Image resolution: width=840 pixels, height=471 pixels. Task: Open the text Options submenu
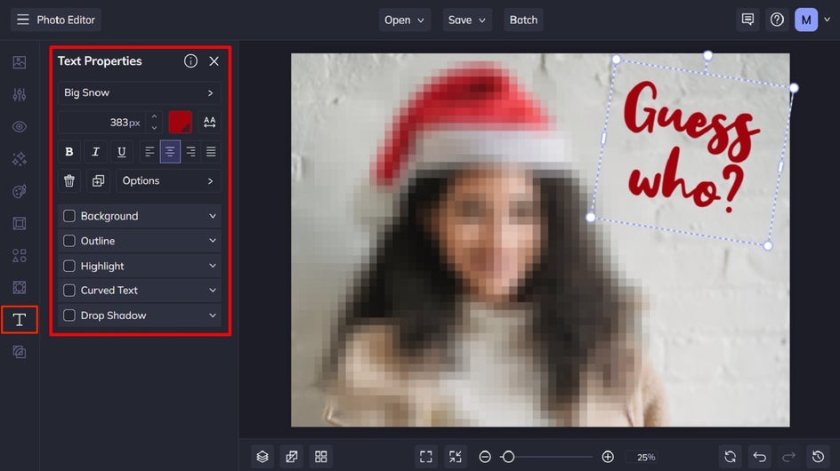point(168,181)
